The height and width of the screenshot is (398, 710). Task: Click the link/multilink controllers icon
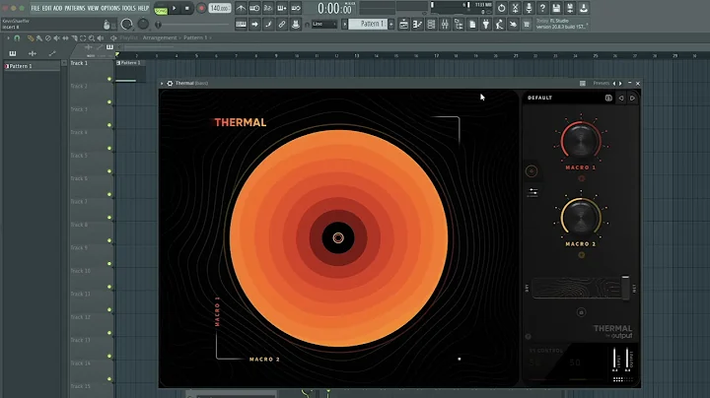point(282,24)
